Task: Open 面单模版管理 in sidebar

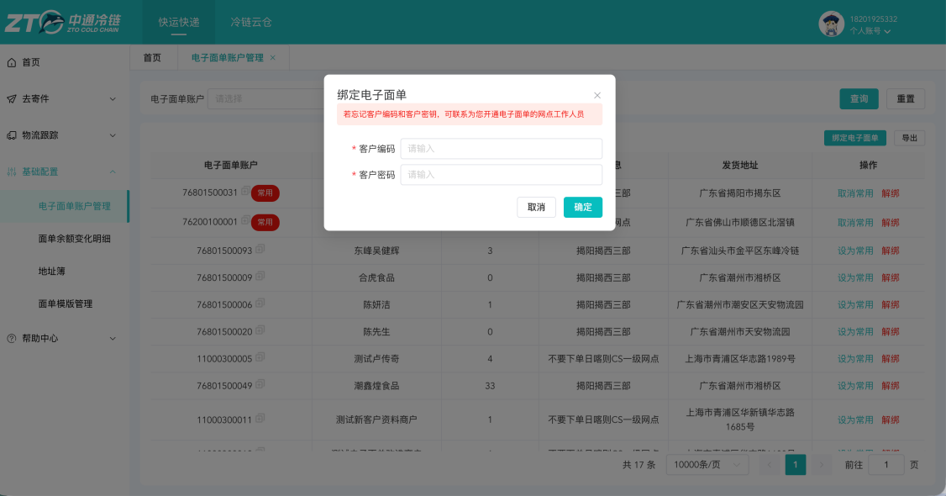Action: (x=65, y=304)
